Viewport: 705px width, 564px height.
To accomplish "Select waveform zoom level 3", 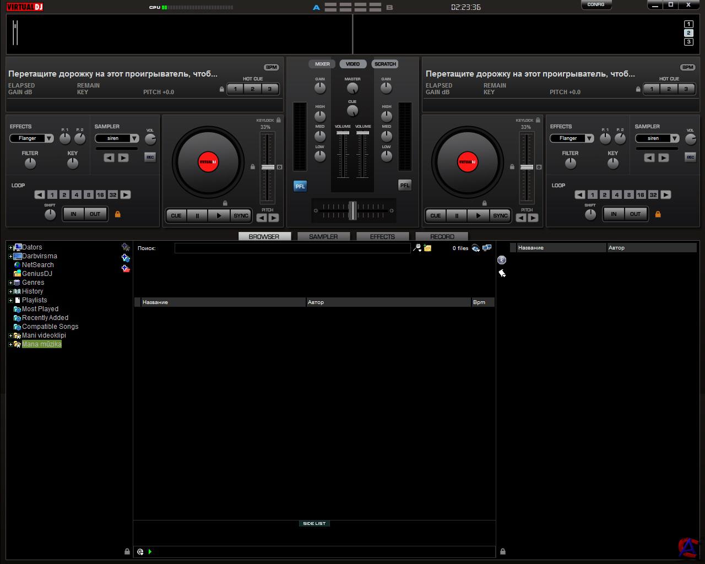I will 688,42.
